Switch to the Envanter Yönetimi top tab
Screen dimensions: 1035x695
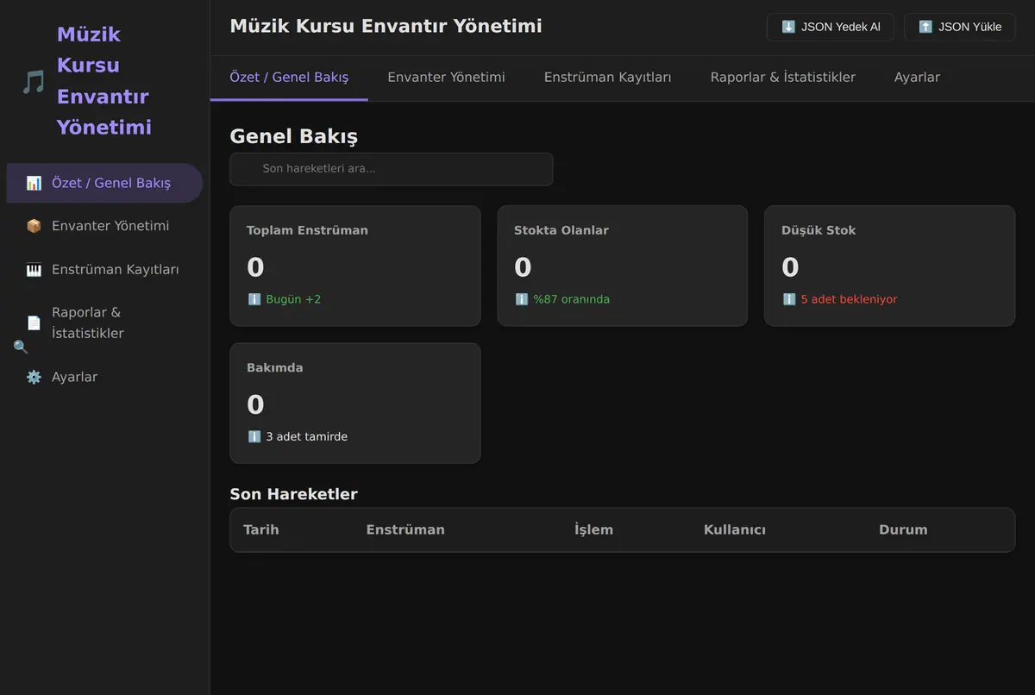pos(446,78)
